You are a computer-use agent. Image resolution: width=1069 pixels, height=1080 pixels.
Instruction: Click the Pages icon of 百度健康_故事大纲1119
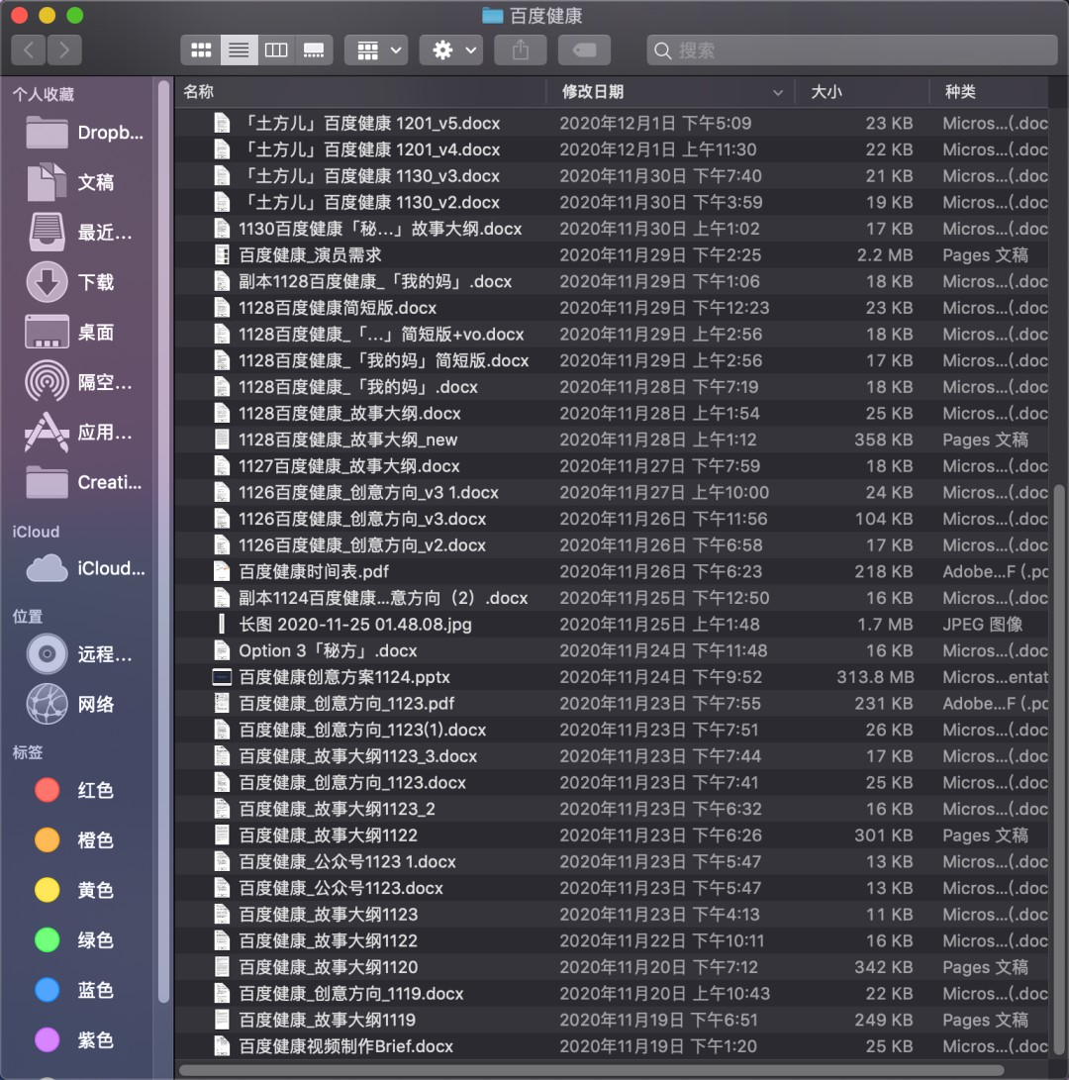pos(222,1020)
